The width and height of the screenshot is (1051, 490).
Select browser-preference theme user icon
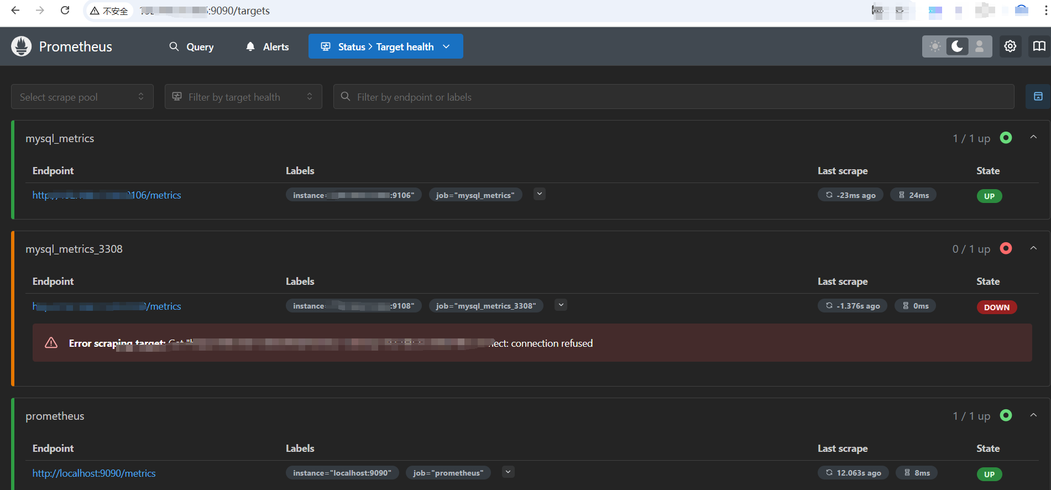(x=979, y=46)
